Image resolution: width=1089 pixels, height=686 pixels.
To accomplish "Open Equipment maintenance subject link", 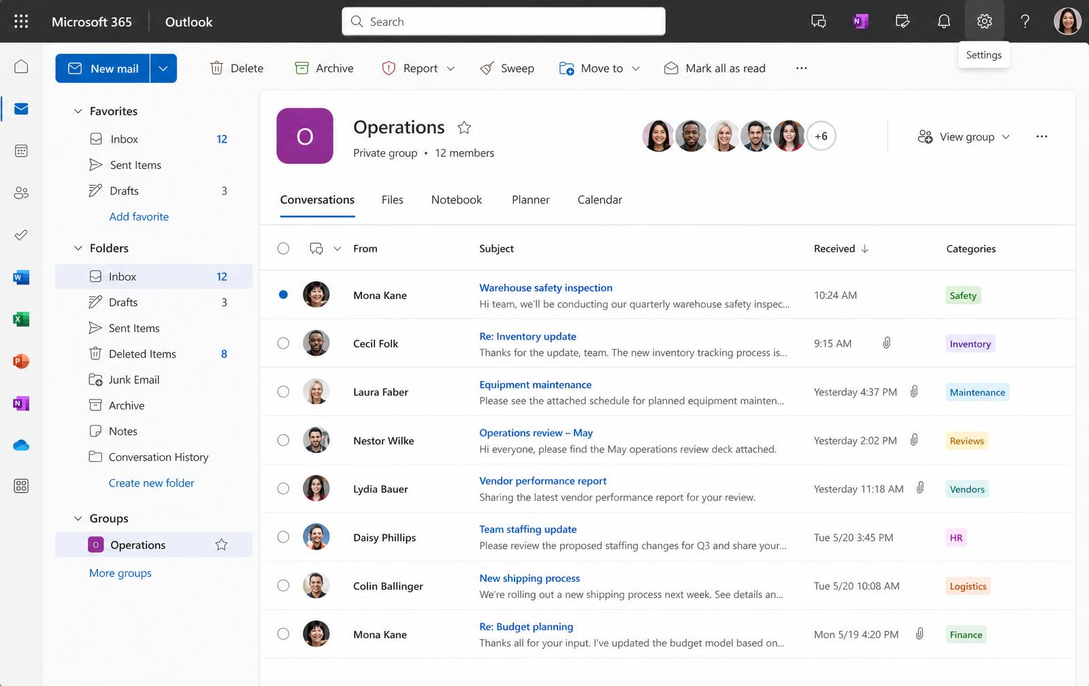I will point(536,385).
